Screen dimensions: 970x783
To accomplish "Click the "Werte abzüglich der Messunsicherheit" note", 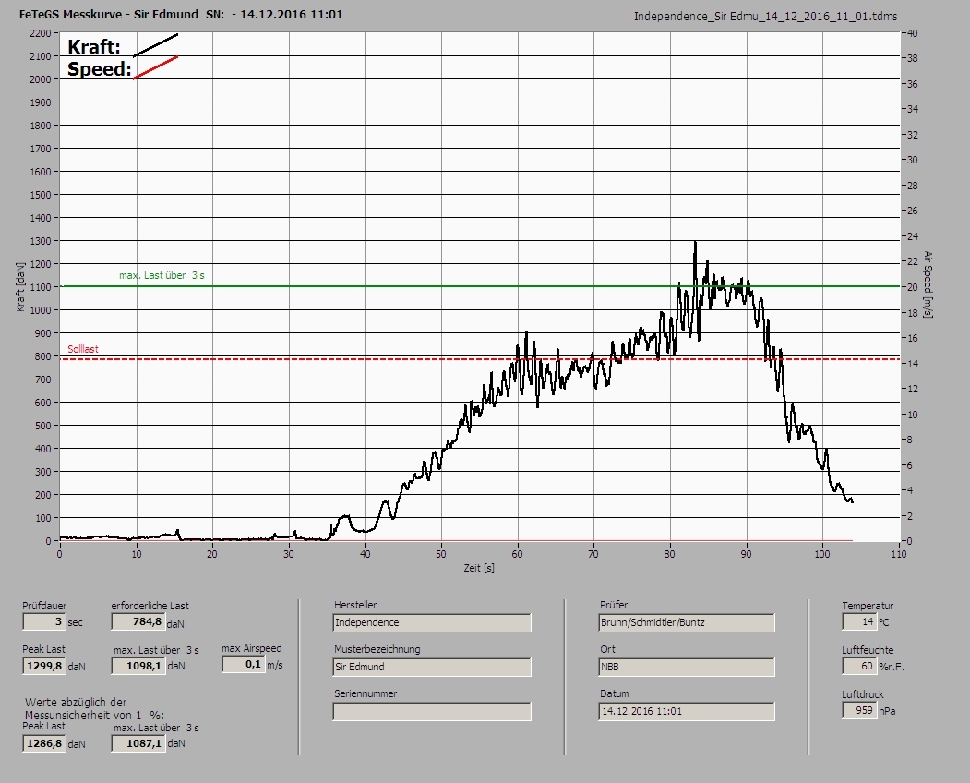I will 94,709.
